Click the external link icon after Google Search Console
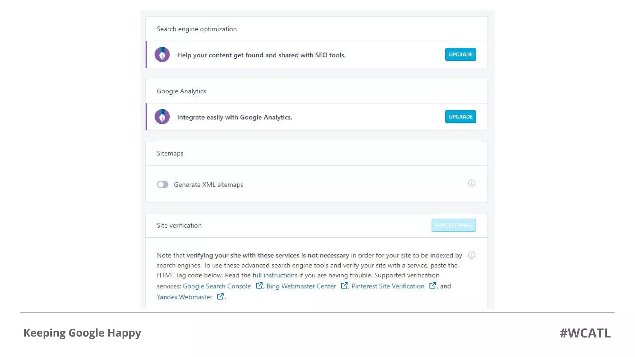The height and width of the screenshot is (357, 635). coord(259,286)
